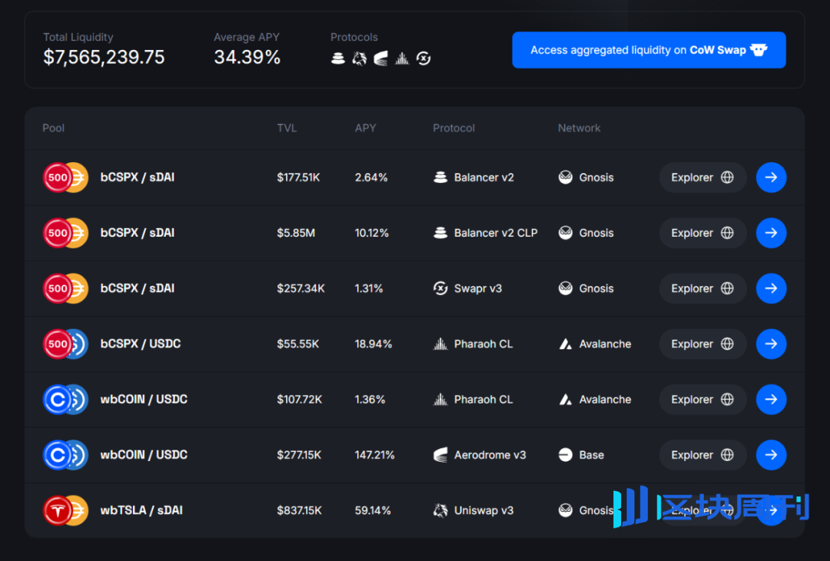
Task: Click TVL value $257.34K
Action: click(300, 288)
